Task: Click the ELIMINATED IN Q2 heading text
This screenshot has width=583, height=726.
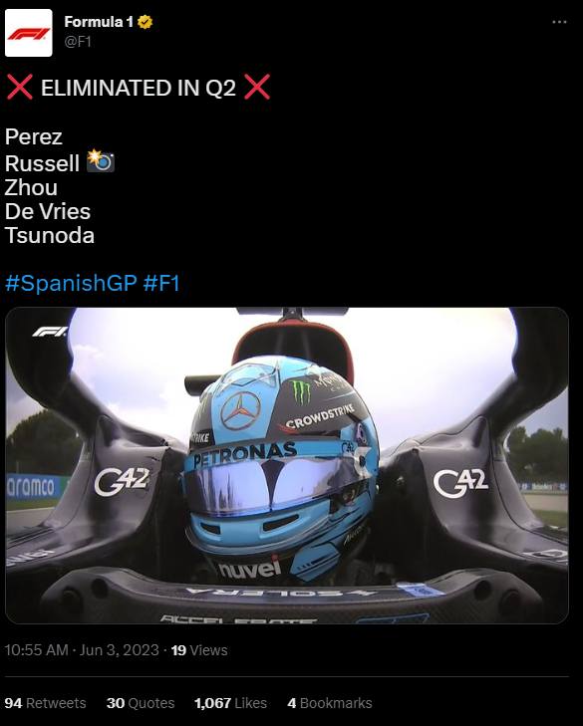Action: click(x=139, y=88)
